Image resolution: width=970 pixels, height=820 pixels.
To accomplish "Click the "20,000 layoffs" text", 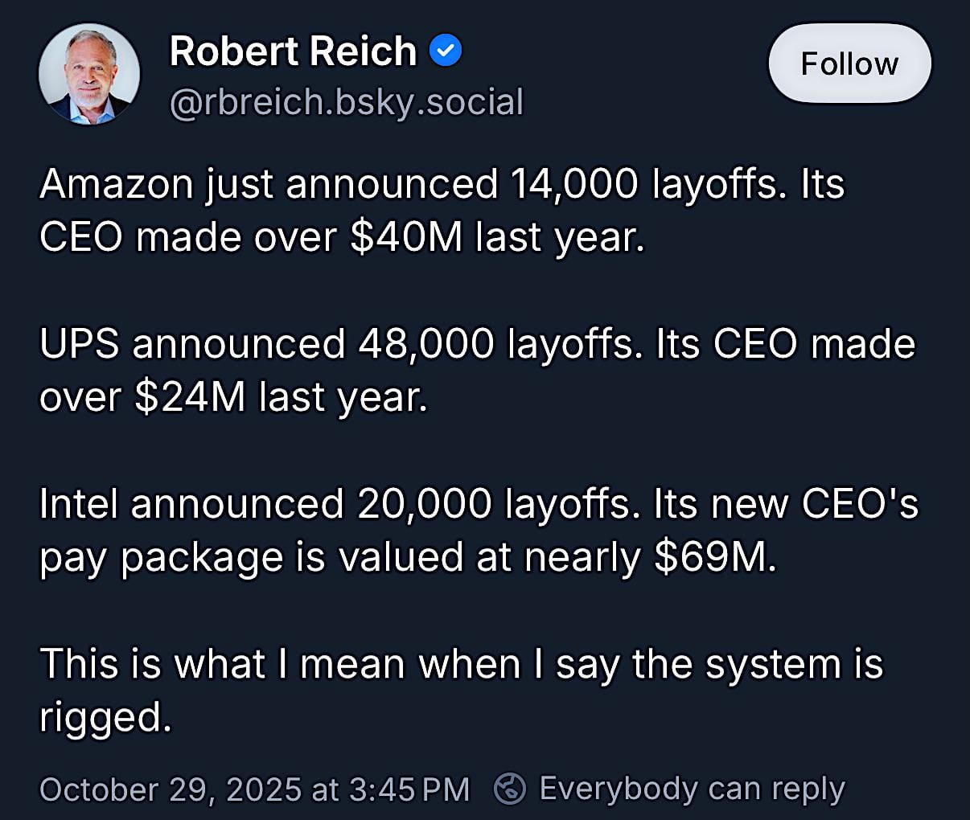I will 498,504.
